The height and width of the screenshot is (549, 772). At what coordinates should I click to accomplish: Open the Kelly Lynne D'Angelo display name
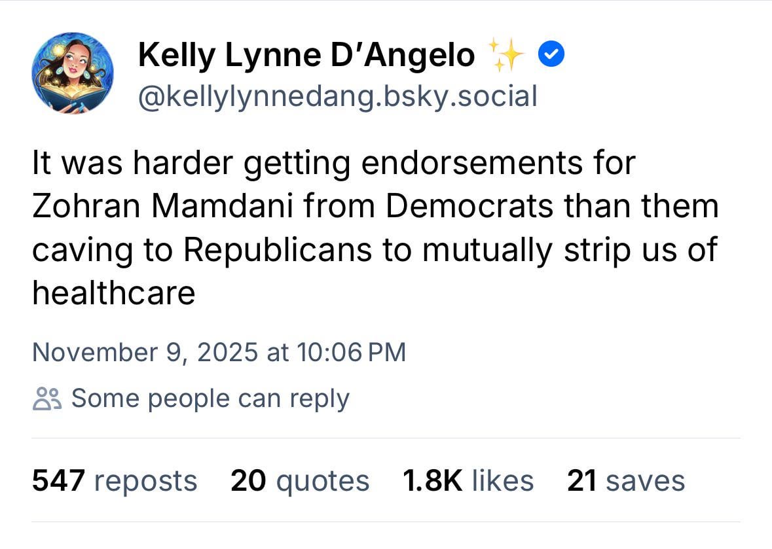pyautogui.click(x=306, y=56)
